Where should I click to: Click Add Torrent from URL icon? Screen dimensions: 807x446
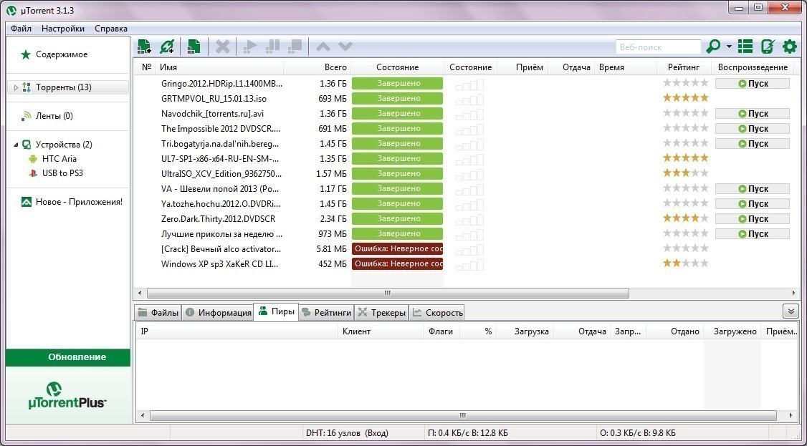167,47
